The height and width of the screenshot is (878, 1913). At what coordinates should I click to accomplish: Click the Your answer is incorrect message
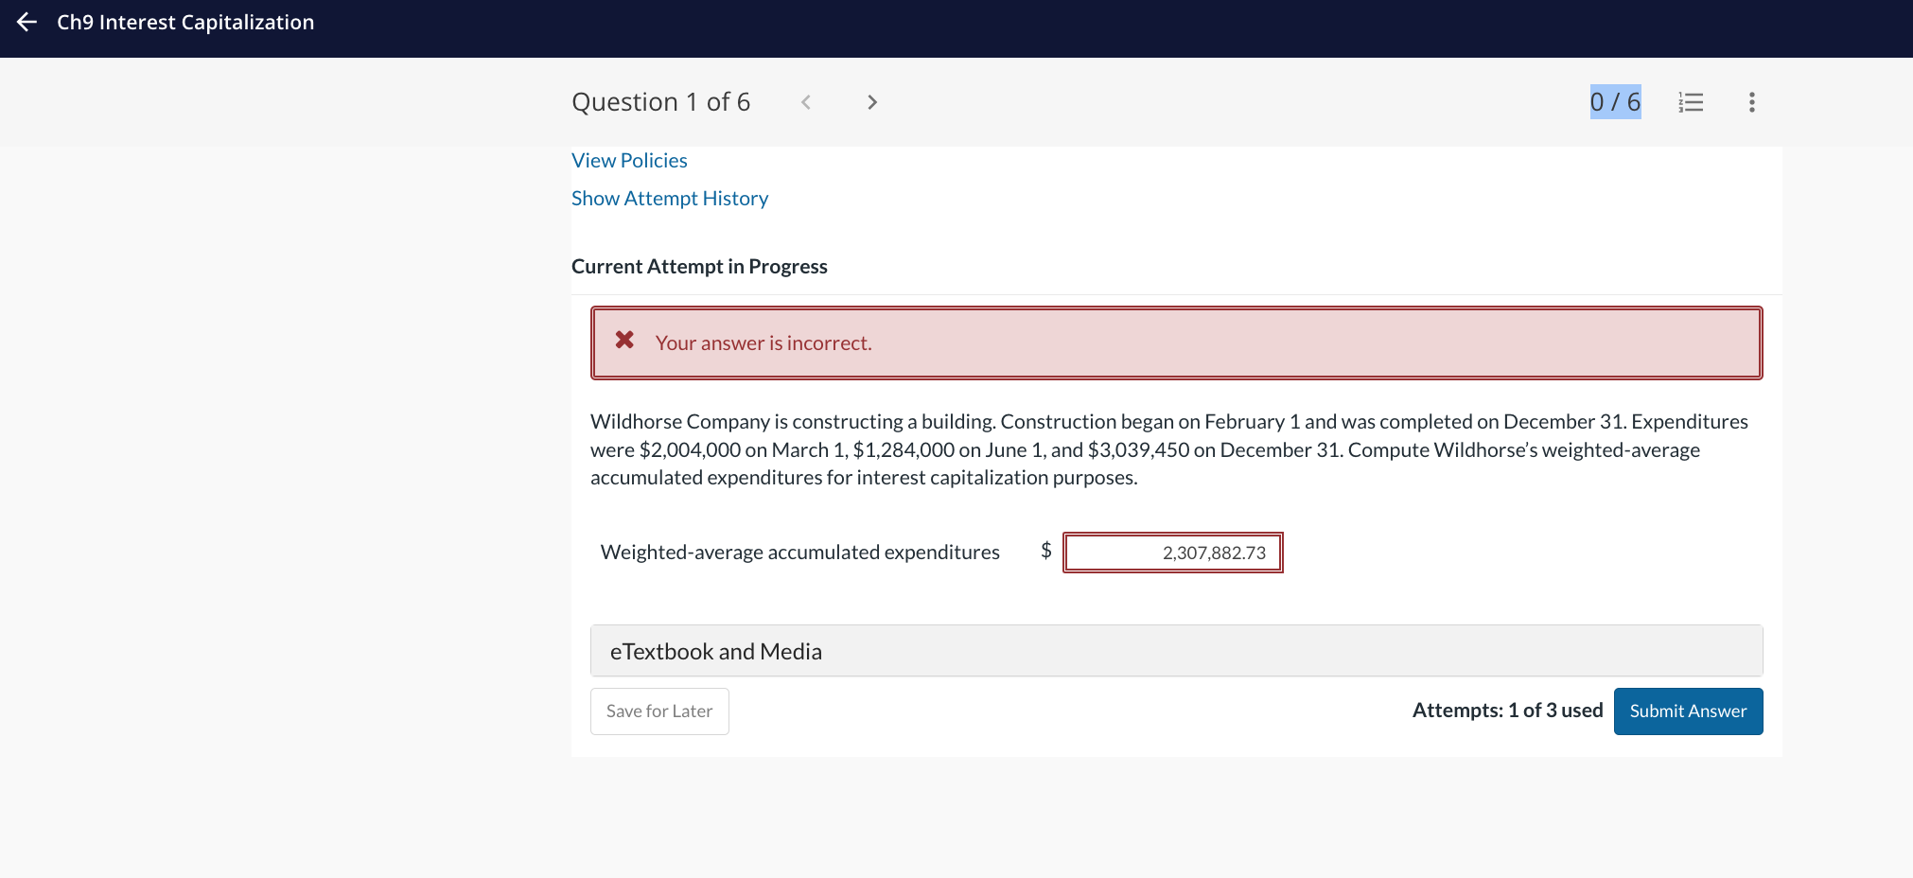click(763, 343)
